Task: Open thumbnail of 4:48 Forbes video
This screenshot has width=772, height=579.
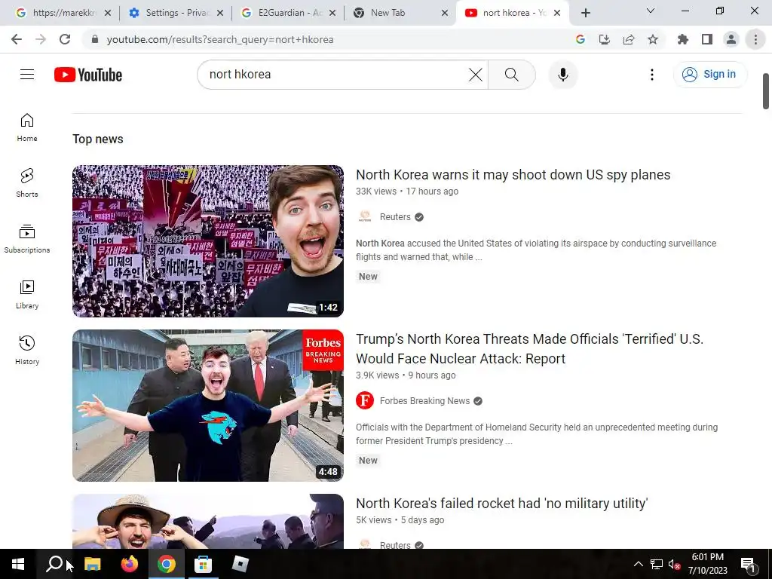Action: pyautogui.click(x=208, y=405)
